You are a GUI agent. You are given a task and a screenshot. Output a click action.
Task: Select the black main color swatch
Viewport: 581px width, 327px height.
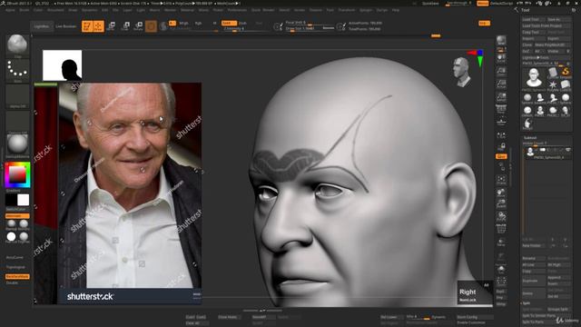click(11, 200)
